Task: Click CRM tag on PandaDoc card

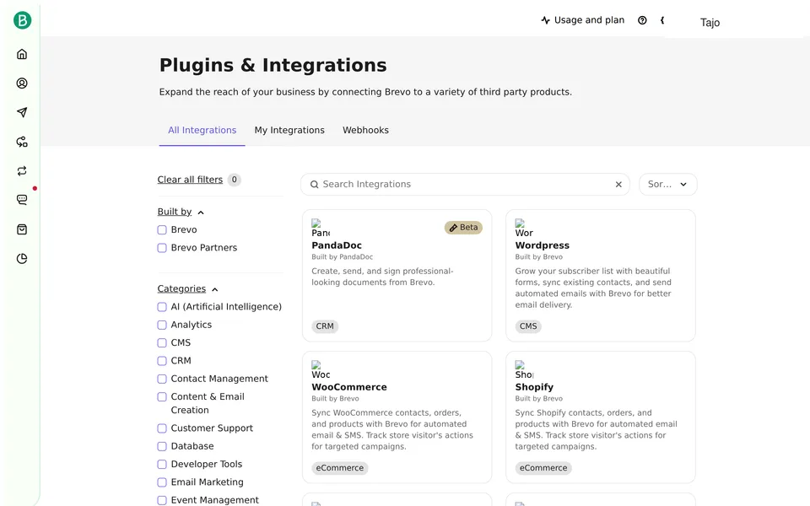Action: click(325, 326)
